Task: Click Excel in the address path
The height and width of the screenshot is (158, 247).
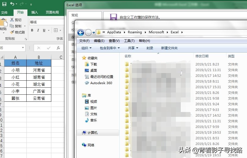Action: click(x=175, y=32)
